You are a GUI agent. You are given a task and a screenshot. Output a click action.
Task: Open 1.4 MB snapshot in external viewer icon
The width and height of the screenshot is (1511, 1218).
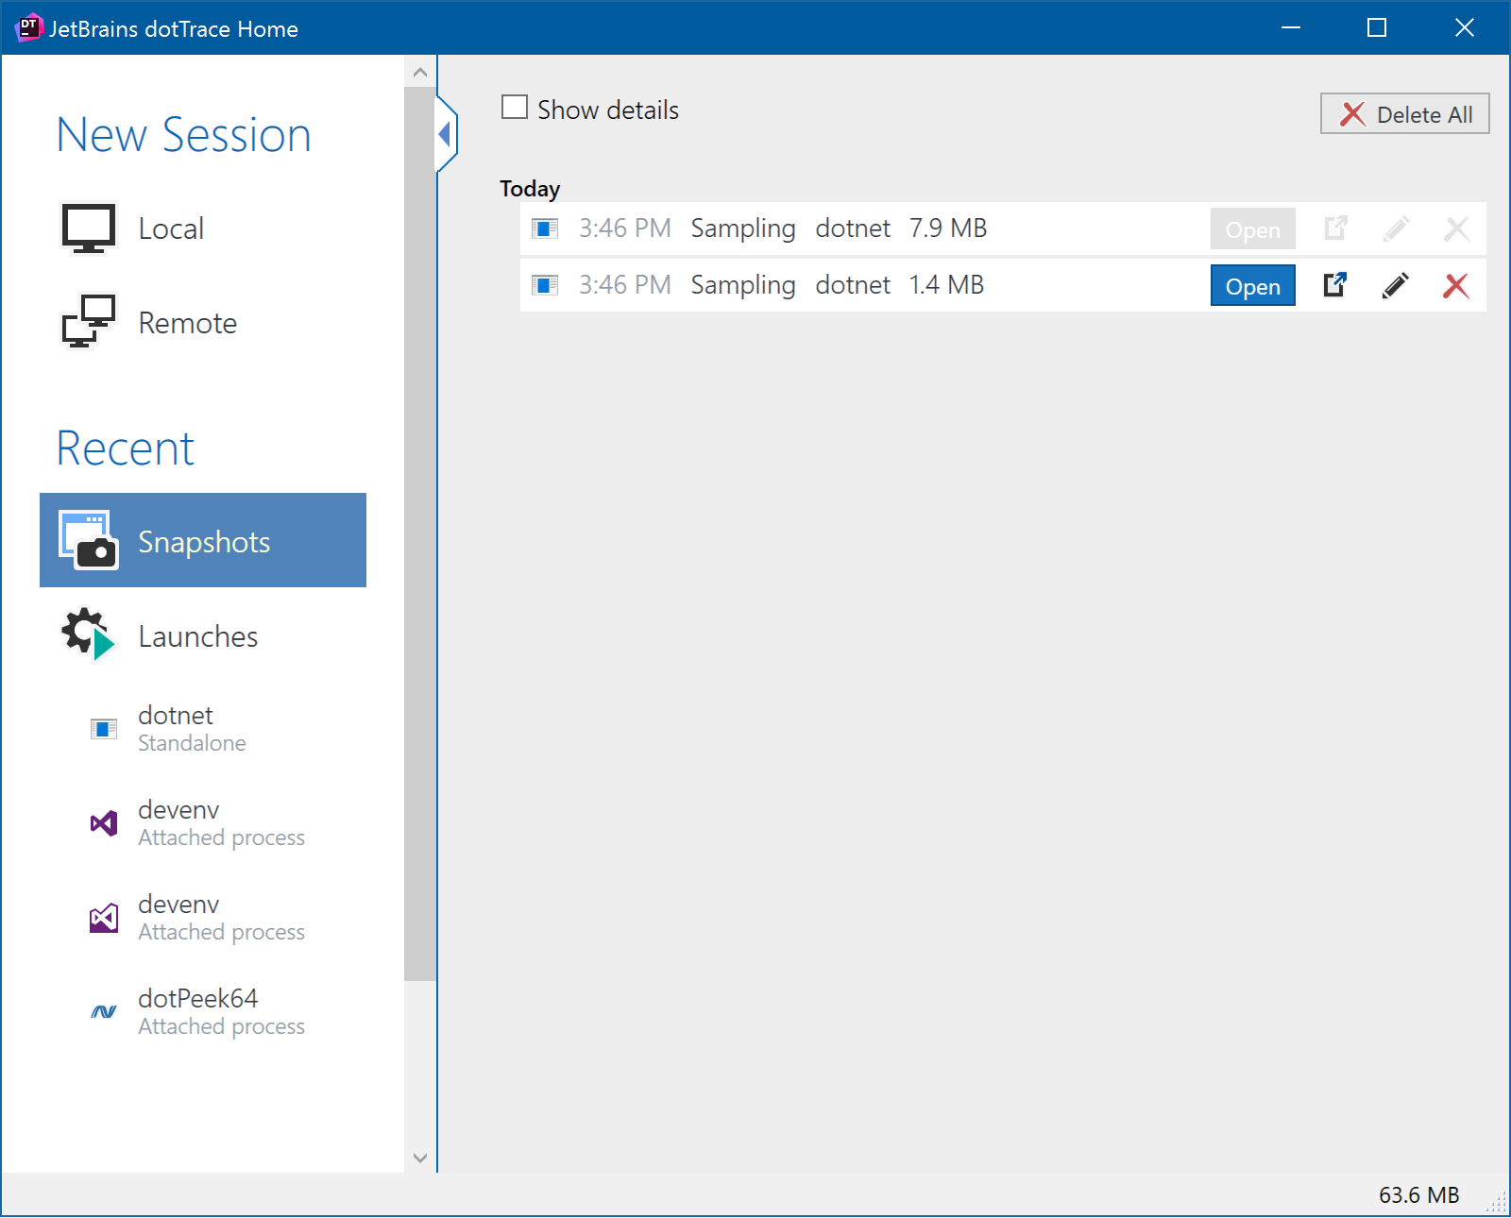pyautogui.click(x=1335, y=284)
